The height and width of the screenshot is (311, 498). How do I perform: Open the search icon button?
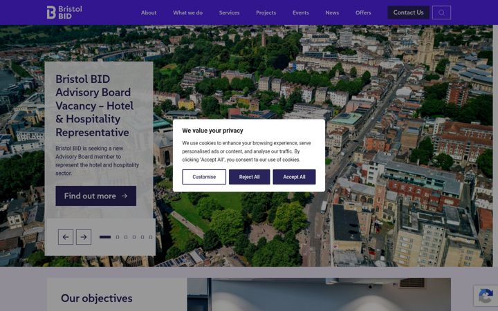pos(441,12)
